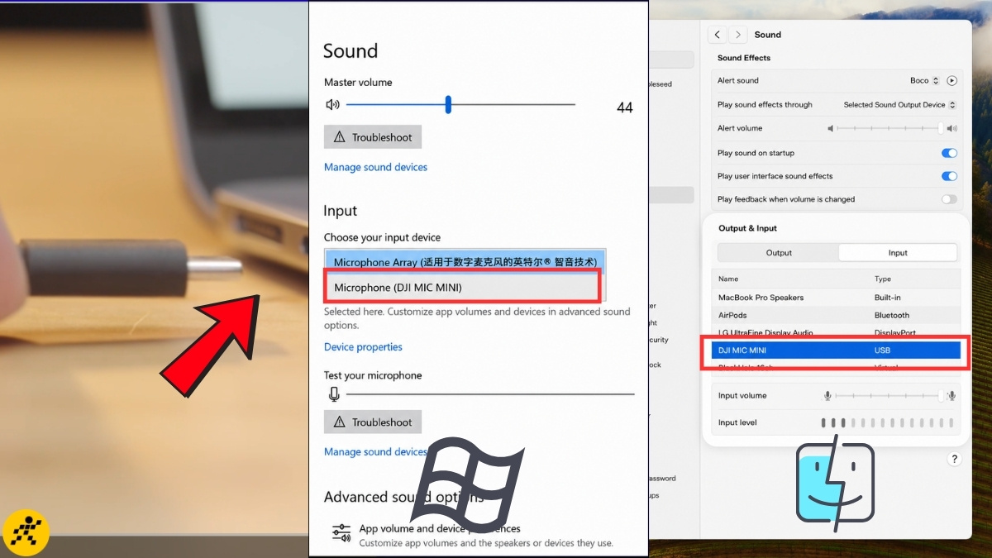
Task: Switch to the Input tab
Action: tap(898, 253)
